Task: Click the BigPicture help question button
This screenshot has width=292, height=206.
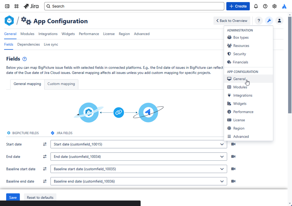Action: click(259, 21)
